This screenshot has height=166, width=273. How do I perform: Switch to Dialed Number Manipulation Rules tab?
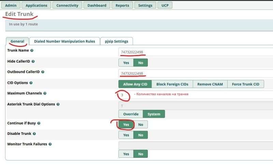point(64,41)
